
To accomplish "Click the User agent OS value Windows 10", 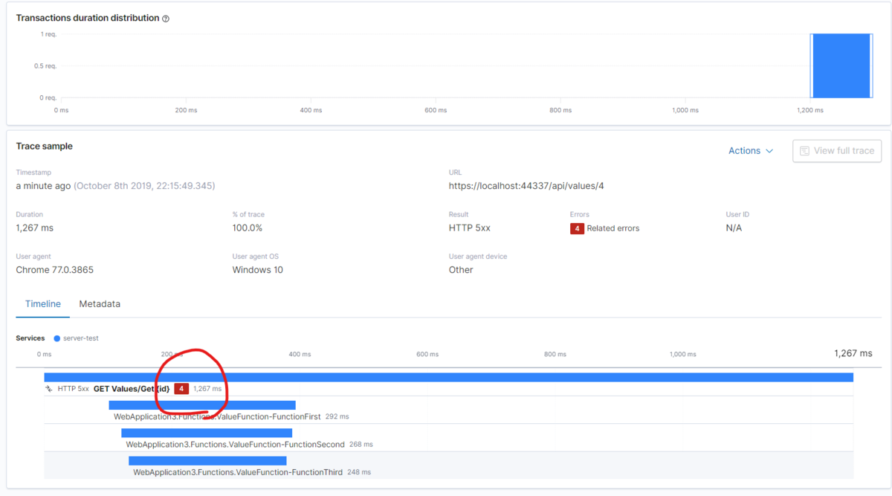I will coord(258,270).
